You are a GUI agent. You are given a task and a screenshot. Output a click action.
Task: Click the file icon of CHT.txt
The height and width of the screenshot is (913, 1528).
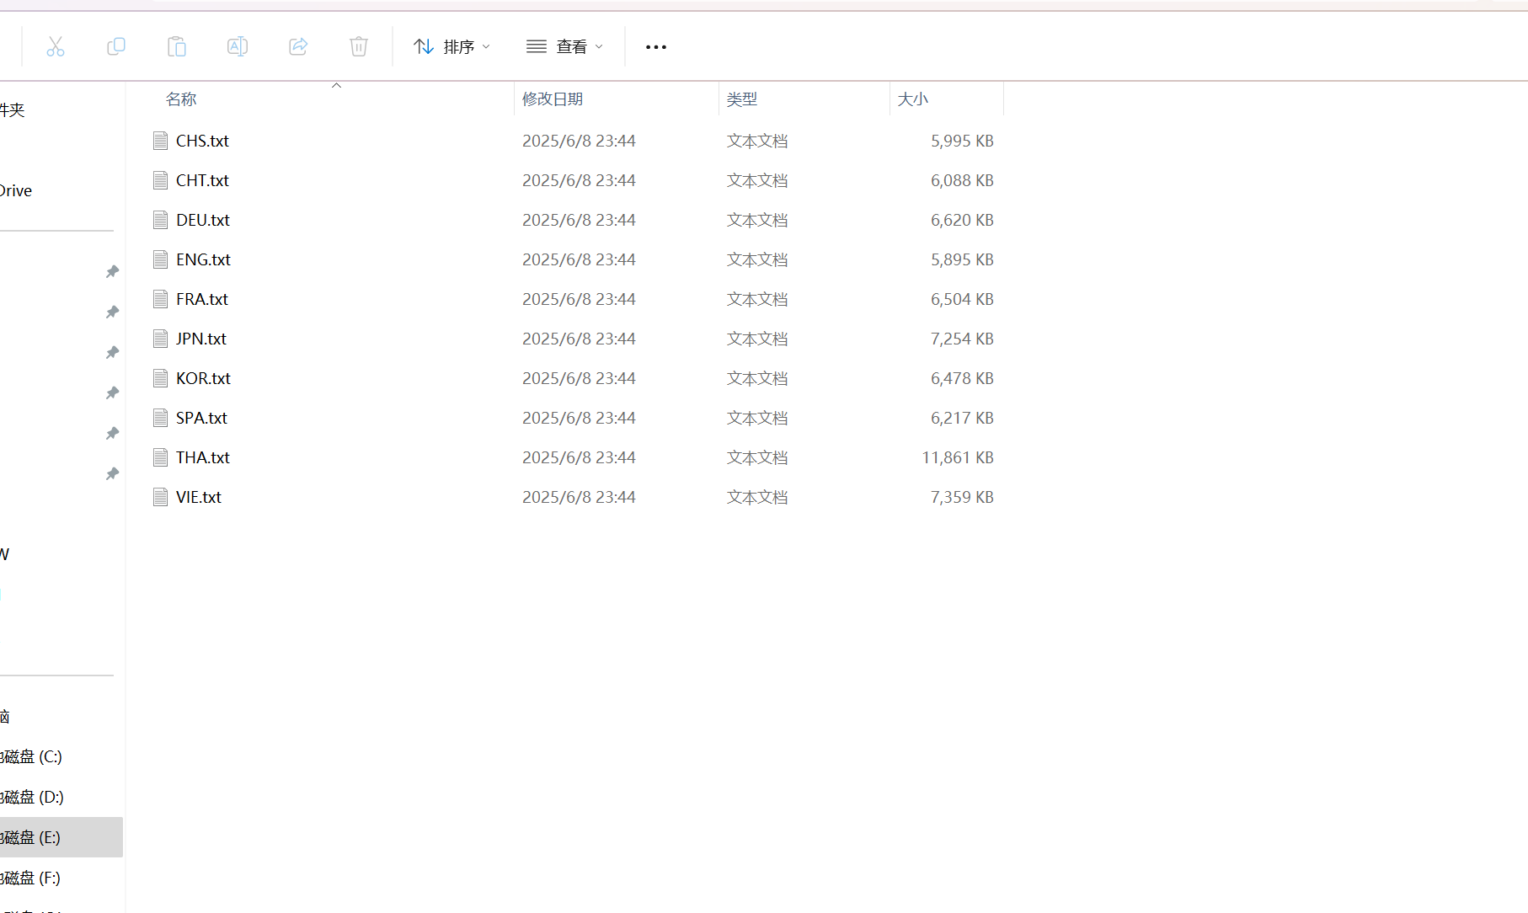(161, 180)
